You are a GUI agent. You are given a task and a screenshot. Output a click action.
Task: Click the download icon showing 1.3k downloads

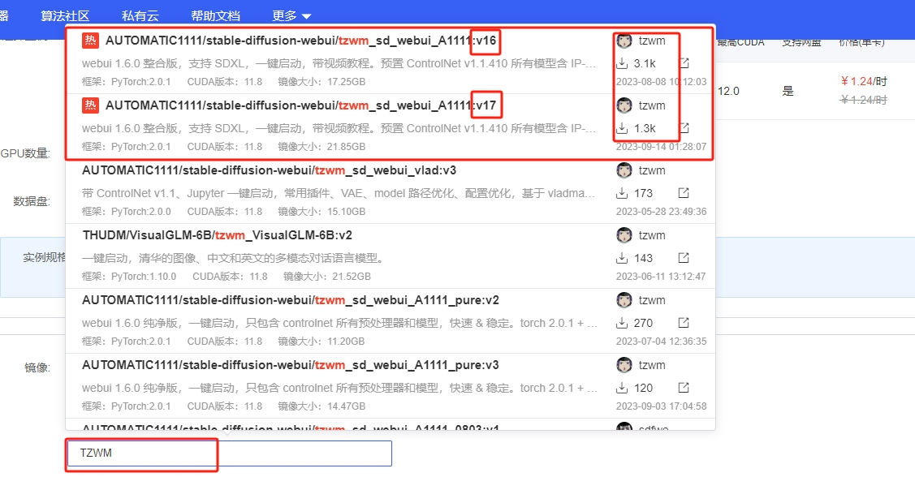(623, 128)
